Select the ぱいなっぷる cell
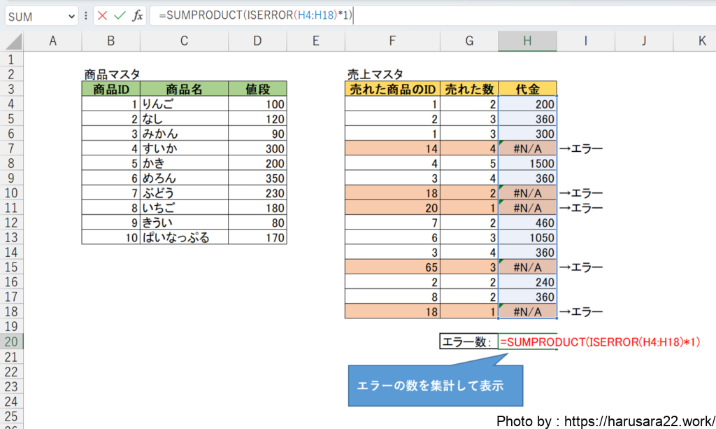This screenshot has height=429, width=716. point(184,237)
